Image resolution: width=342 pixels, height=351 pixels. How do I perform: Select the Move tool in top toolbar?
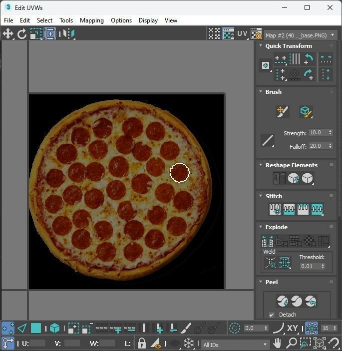8,34
